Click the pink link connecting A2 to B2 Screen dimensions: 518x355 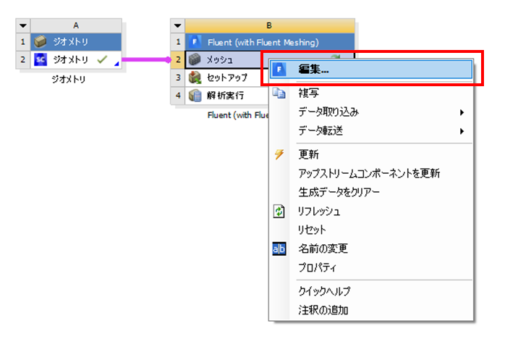(x=146, y=60)
